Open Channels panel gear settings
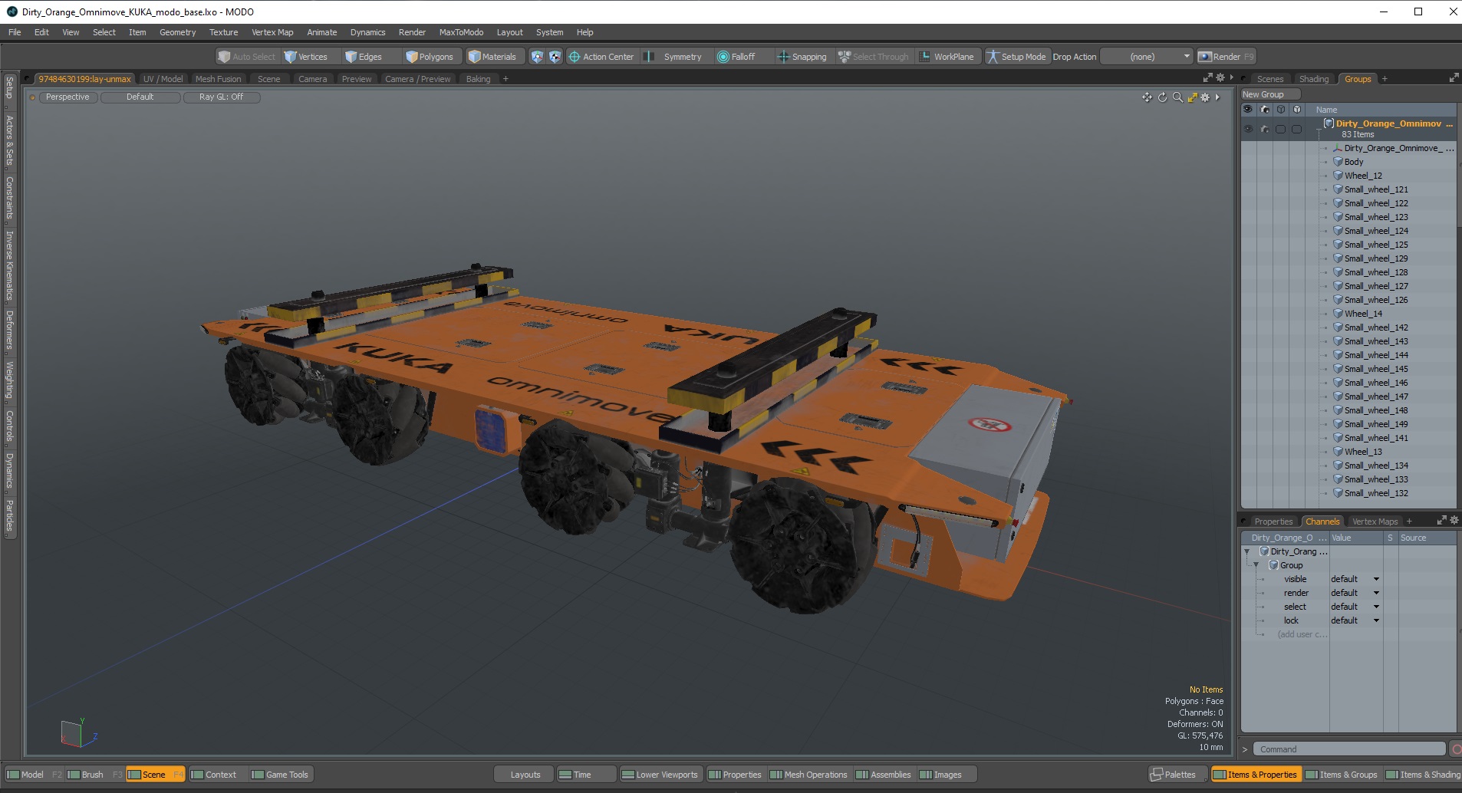 pos(1454,520)
